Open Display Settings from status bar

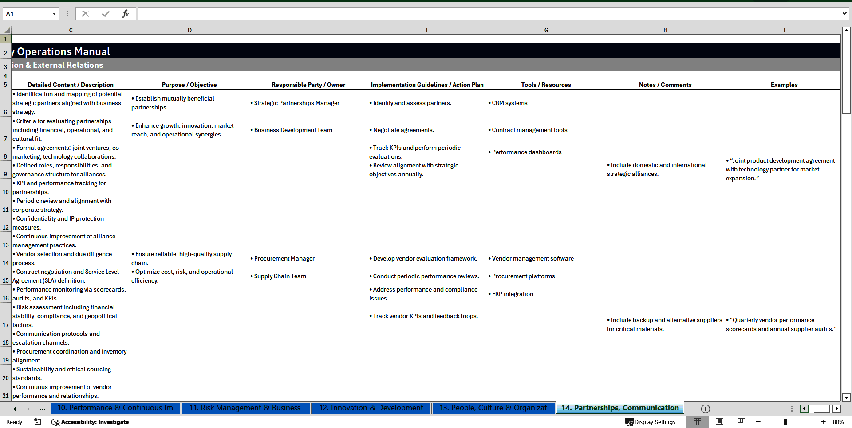coord(651,422)
